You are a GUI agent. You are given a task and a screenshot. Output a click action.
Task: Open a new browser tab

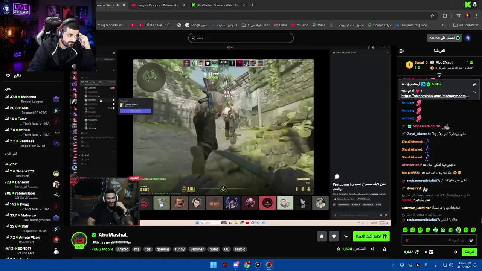[x=252, y=5]
